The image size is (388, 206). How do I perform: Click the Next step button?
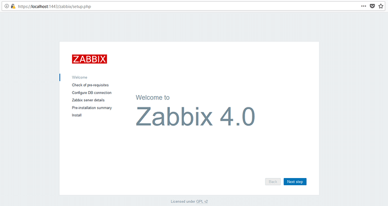(x=295, y=181)
